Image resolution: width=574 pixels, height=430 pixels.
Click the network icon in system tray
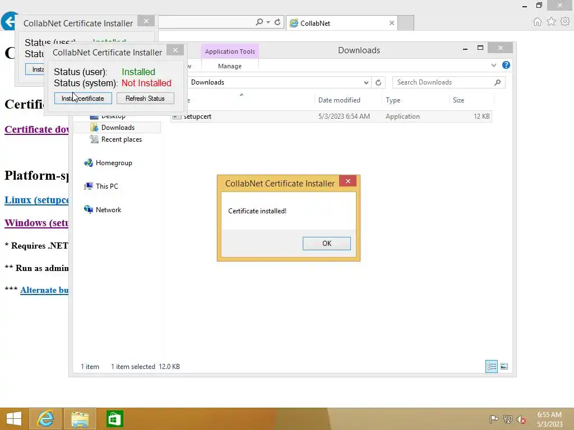click(x=508, y=419)
